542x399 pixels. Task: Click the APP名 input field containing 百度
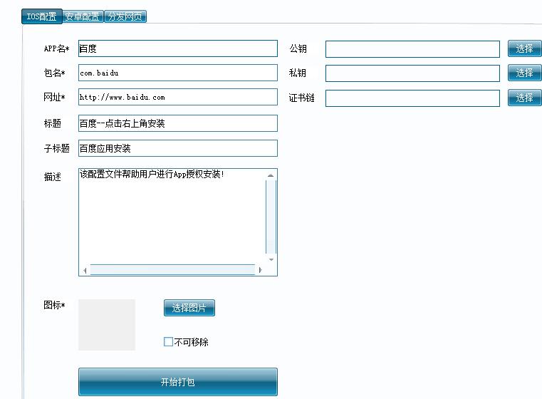coord(177,48)
